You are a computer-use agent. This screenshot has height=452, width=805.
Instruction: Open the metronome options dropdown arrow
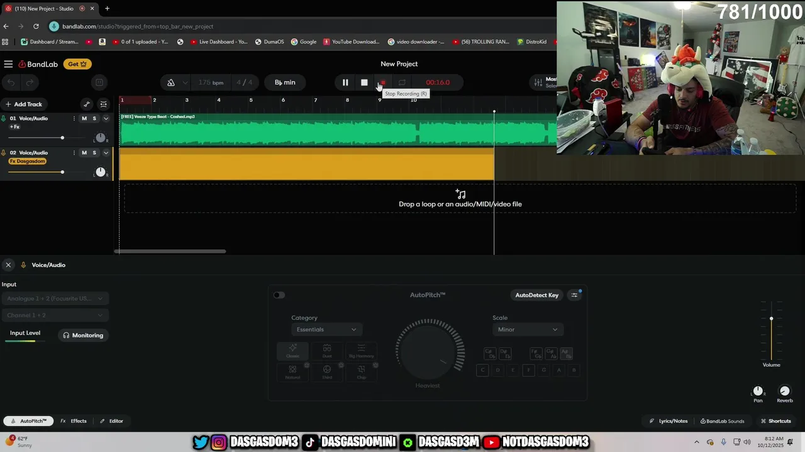coord(185,82)
